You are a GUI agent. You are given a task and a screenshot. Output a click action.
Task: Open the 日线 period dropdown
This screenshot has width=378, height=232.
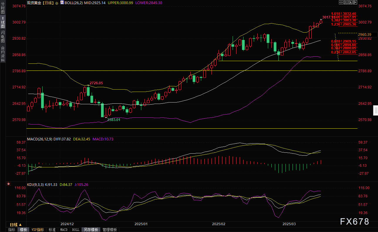click(16, 225)
